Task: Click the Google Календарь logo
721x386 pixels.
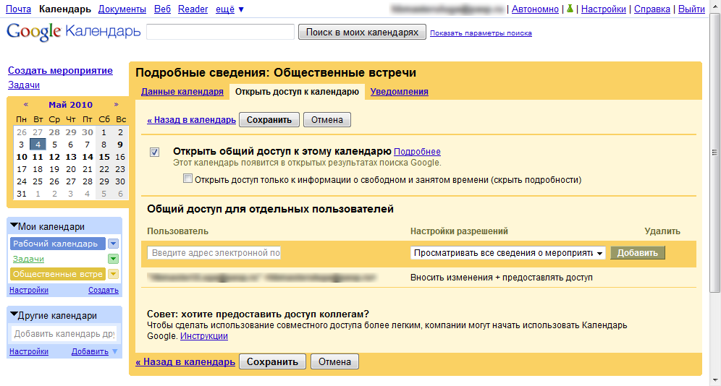Action: coord(73,33)
